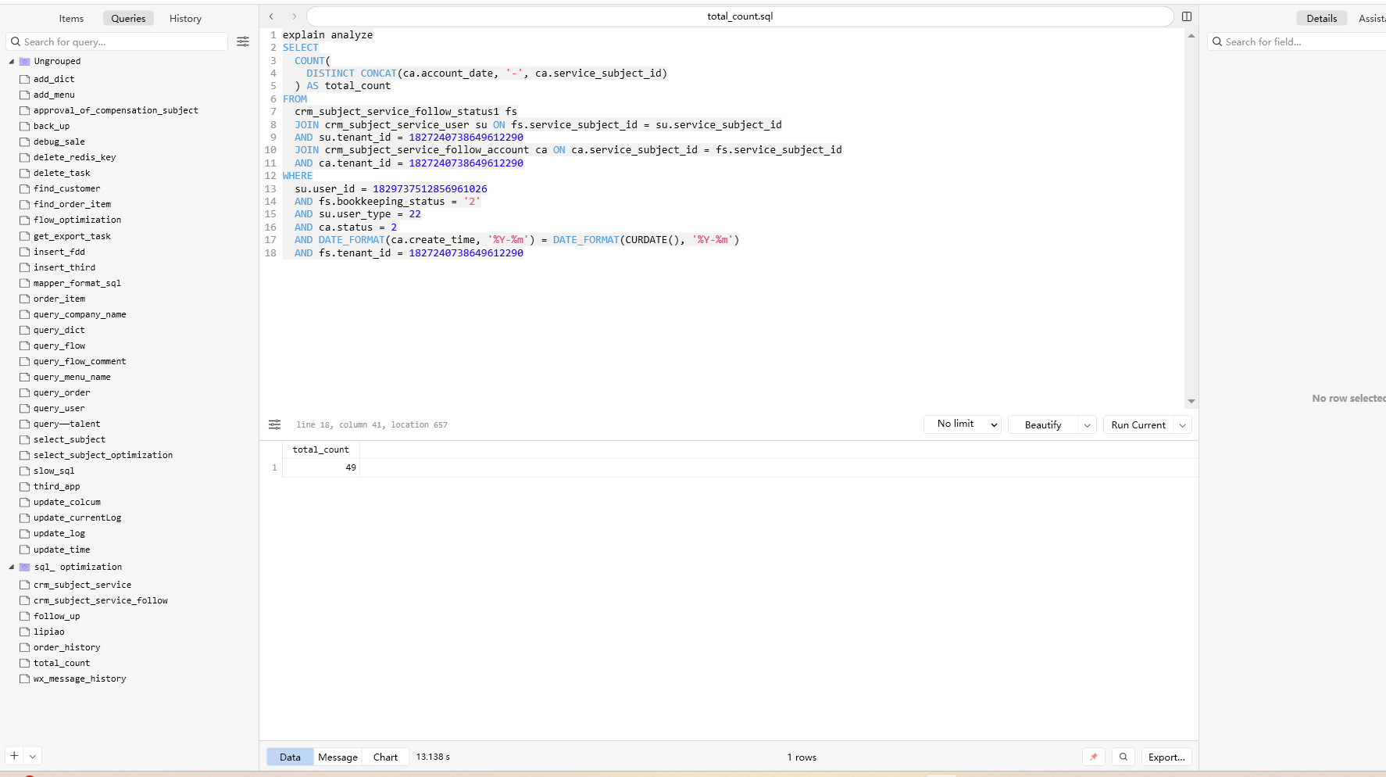Open the slow_sql query

coord(54,471)
